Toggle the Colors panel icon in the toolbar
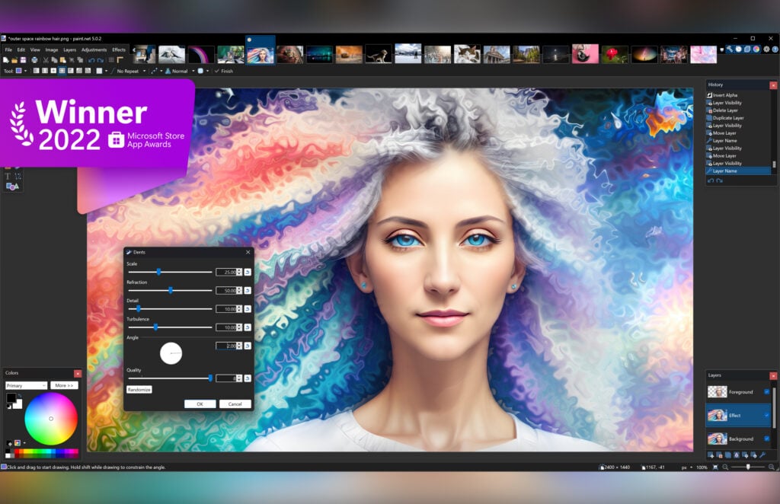Viewport: 780px width, 504px height. coord(756,49)
